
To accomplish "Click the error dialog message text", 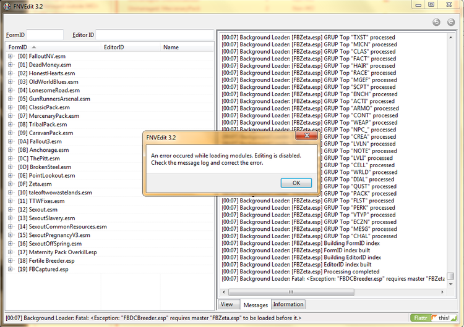I will [226, 159].
